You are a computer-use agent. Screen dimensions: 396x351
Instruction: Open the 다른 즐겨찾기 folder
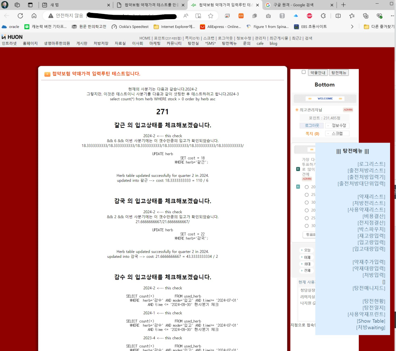click(x=379, y=27)
